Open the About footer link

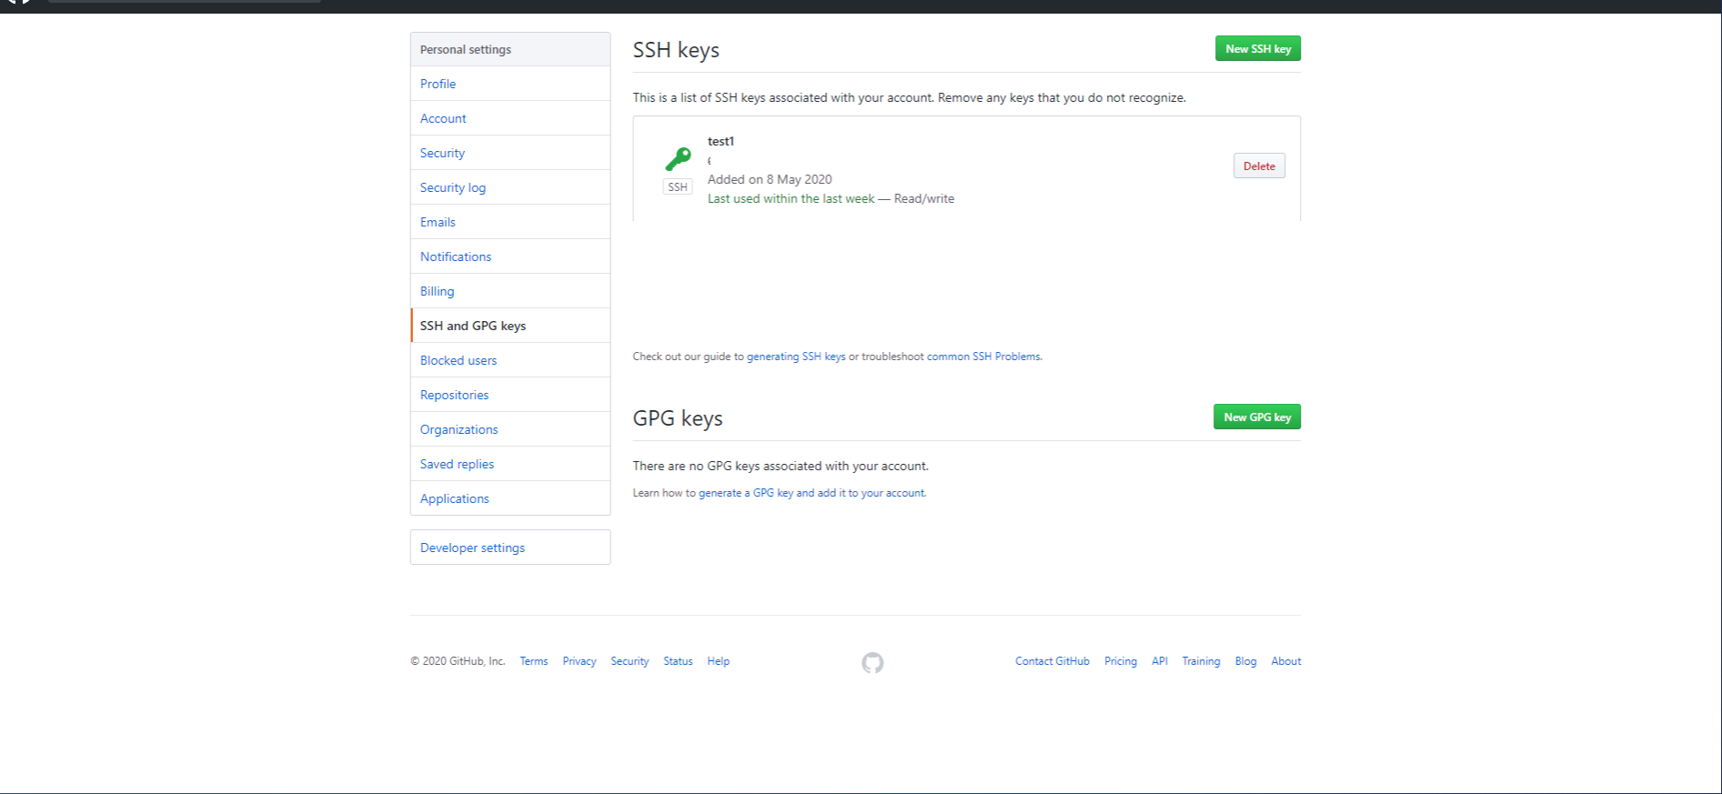[x=1286, y=661]
